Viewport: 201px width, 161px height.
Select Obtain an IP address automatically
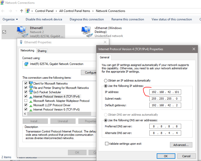pyautogui.click(x=106, y=81)
